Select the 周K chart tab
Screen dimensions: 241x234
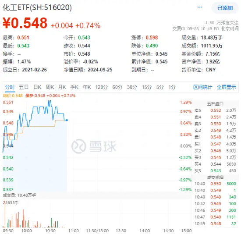[50, 87]
